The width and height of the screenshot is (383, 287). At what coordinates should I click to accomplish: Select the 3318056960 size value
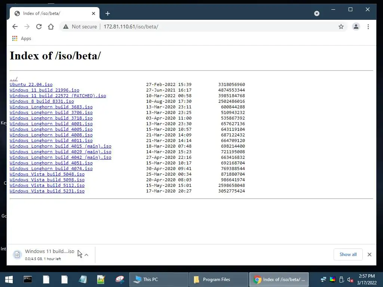coord(232,84)
